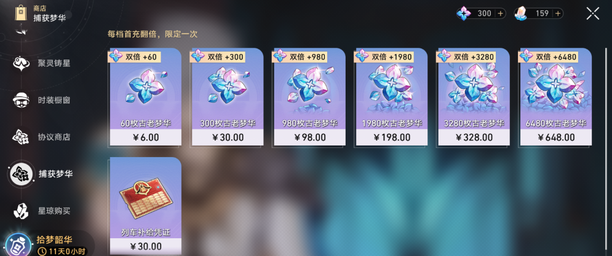The image size is (612, 256).
Task: Open the 星琼购买 crystal icon
Action: coord(21,211)
